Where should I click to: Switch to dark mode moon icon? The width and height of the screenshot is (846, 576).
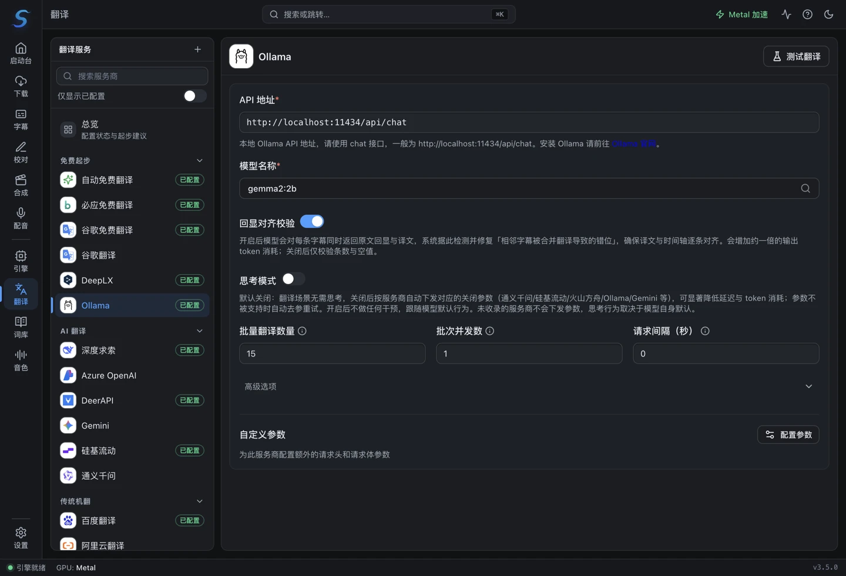pos(828,15)
